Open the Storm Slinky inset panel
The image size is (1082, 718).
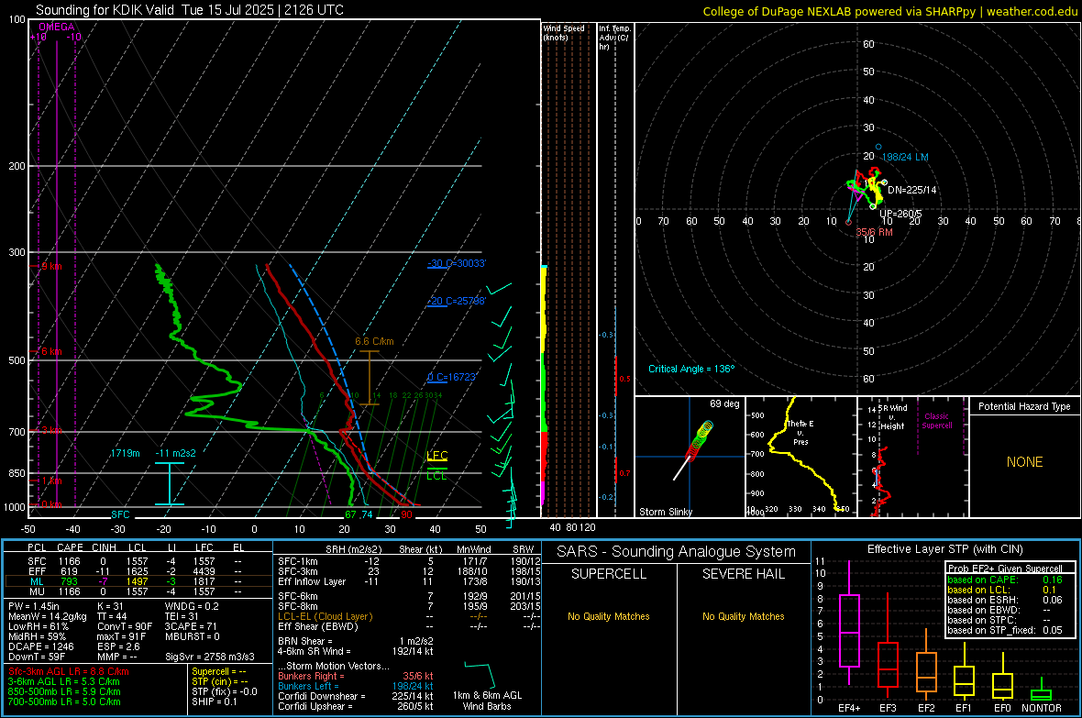690,457
